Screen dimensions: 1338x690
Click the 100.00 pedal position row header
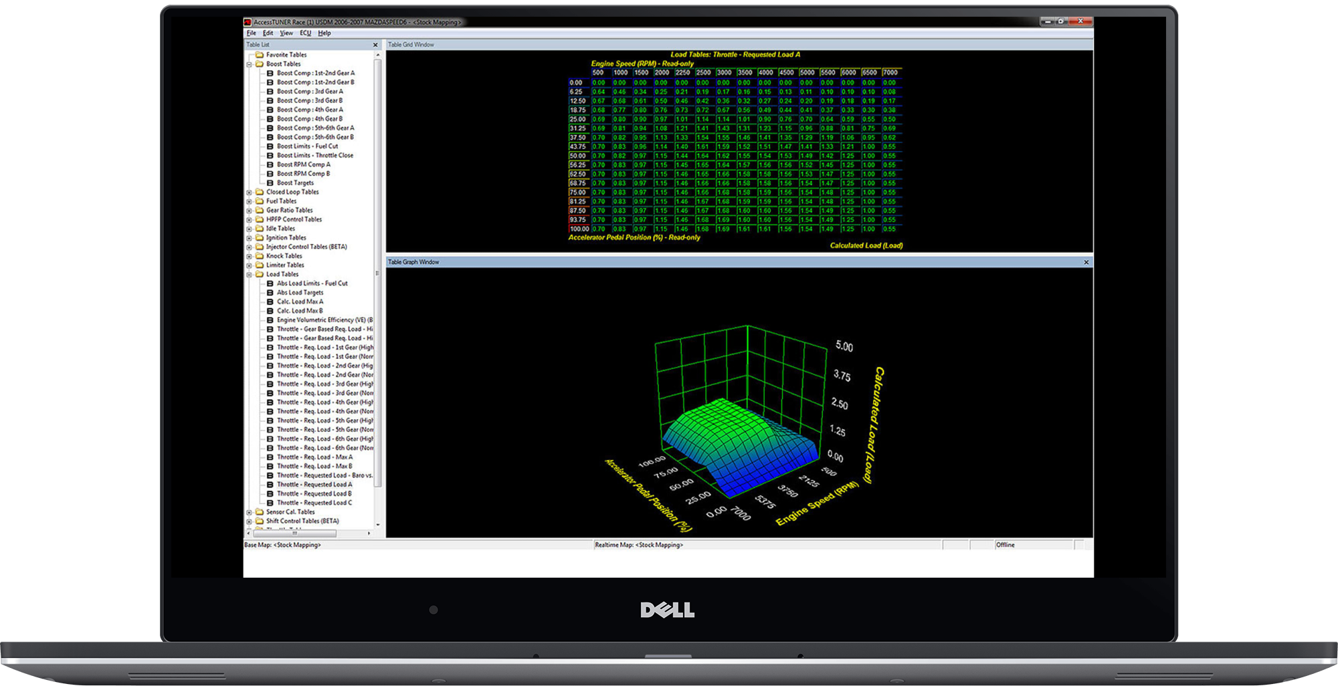579,229
